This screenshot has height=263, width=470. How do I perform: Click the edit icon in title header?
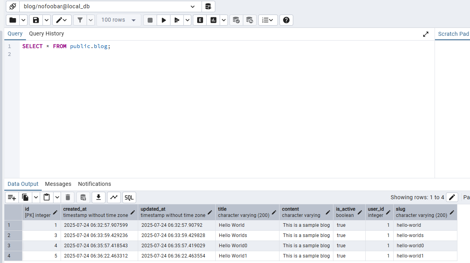click(274, 212)
